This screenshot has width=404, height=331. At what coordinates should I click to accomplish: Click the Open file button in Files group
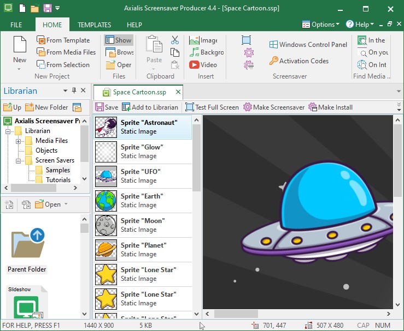tap(119, 64)
